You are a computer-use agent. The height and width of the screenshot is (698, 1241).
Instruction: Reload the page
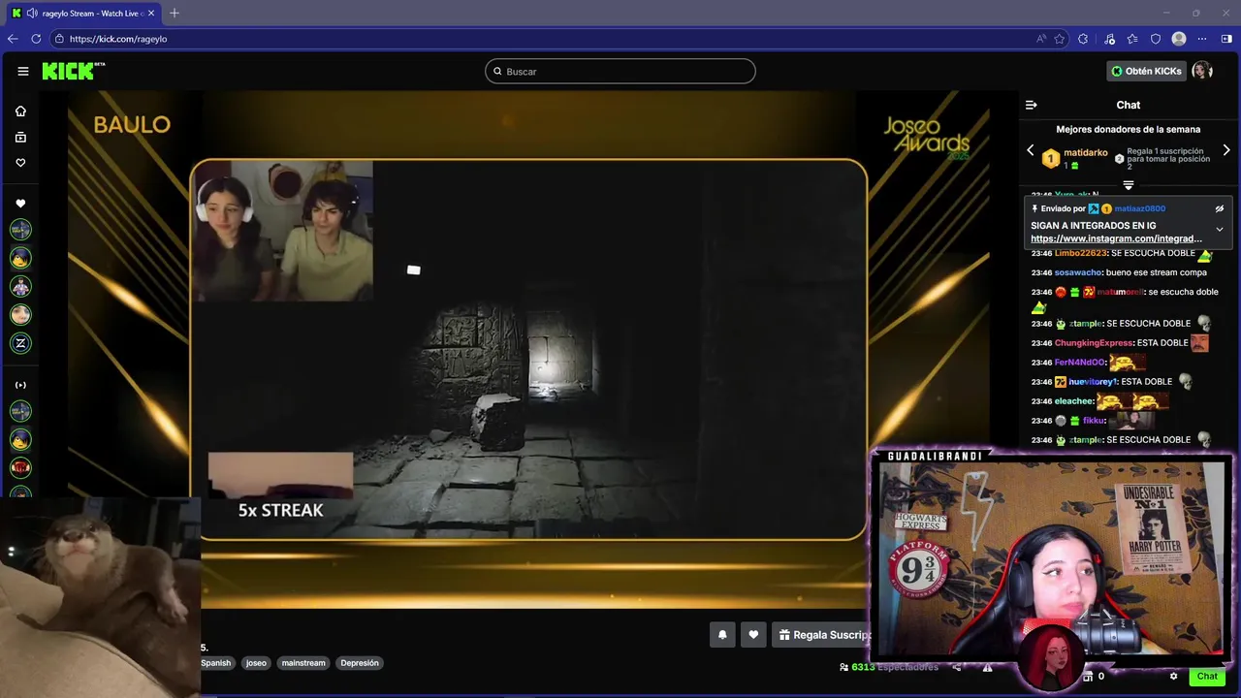(36, 39)
